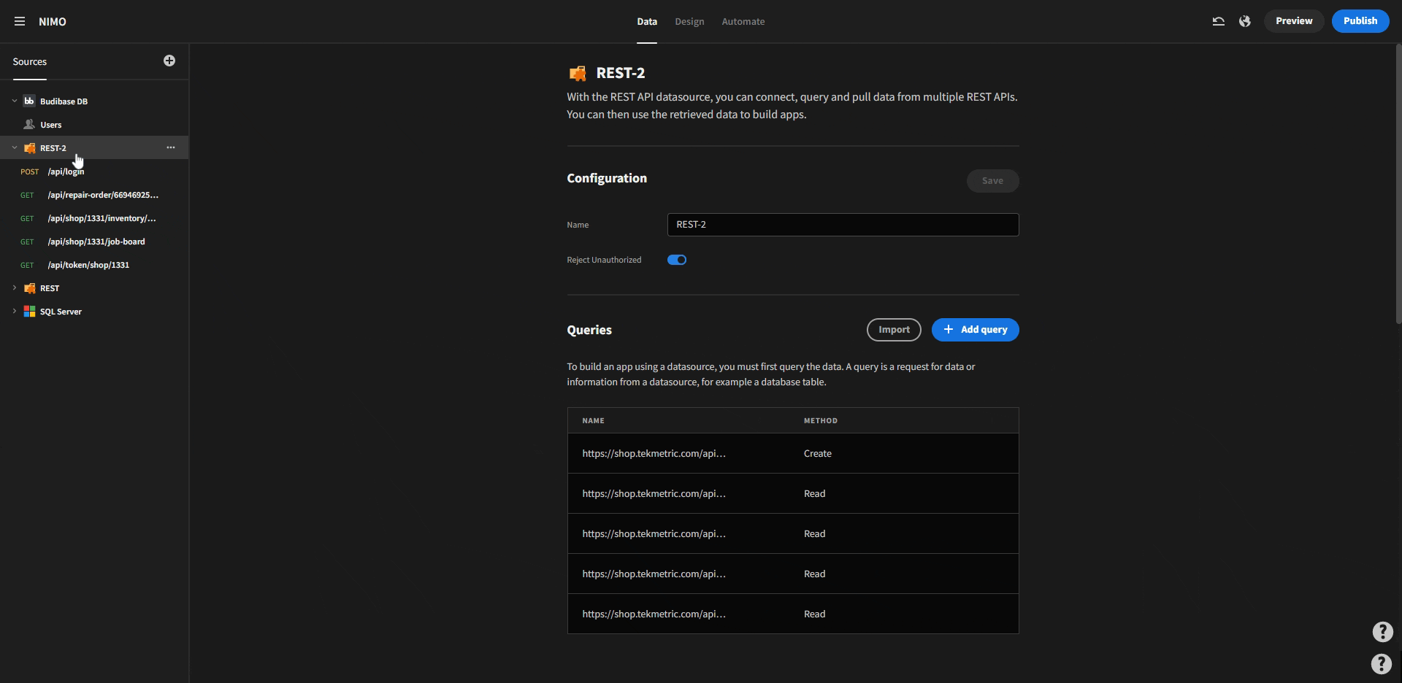Screen dimensions: 1402x683
Task: Click the upper help question mark icon
Action: 1382,632
